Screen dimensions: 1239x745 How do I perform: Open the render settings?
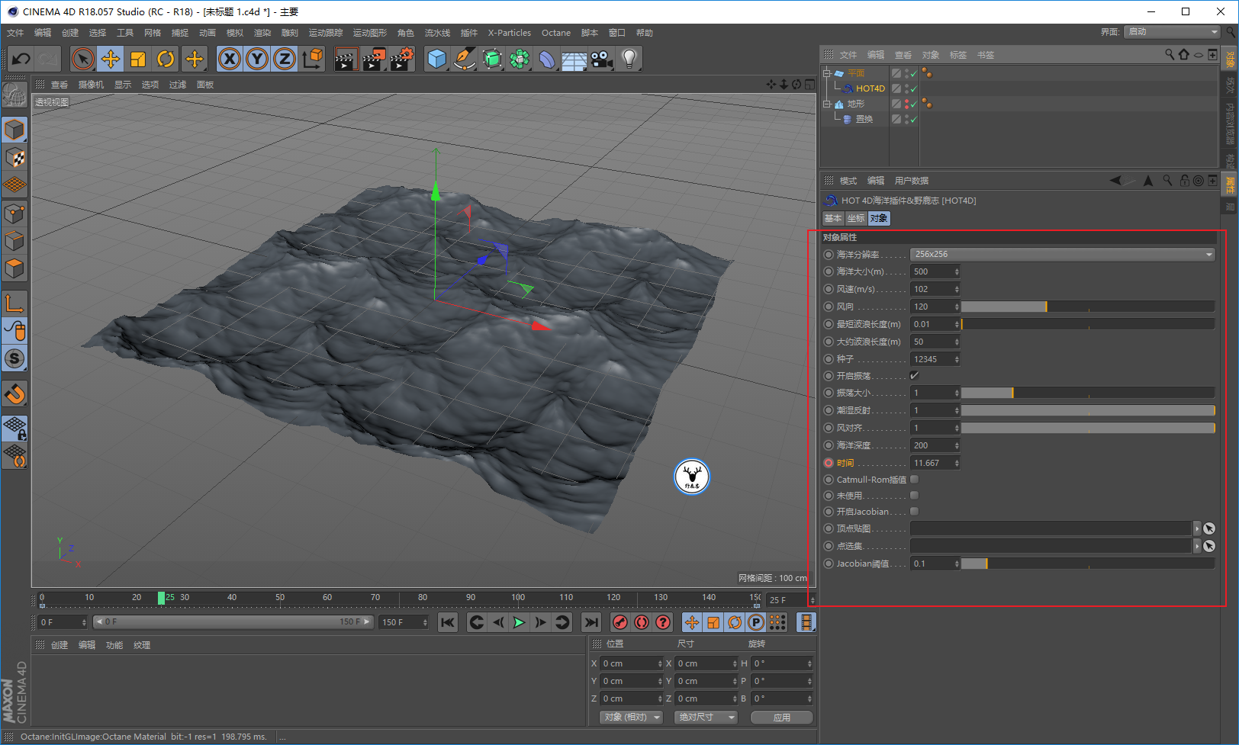point(402,59)
